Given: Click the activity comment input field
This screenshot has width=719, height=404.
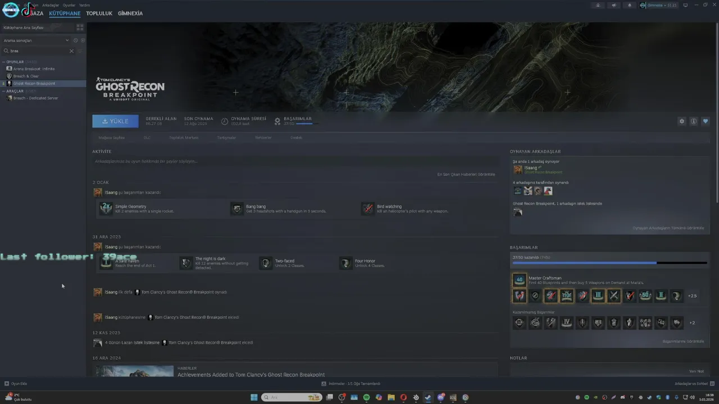Looking at the screenshot, I should click(x=295, y=162).
